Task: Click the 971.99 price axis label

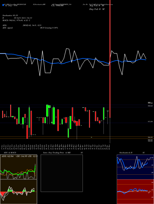Action: point(150,122)
